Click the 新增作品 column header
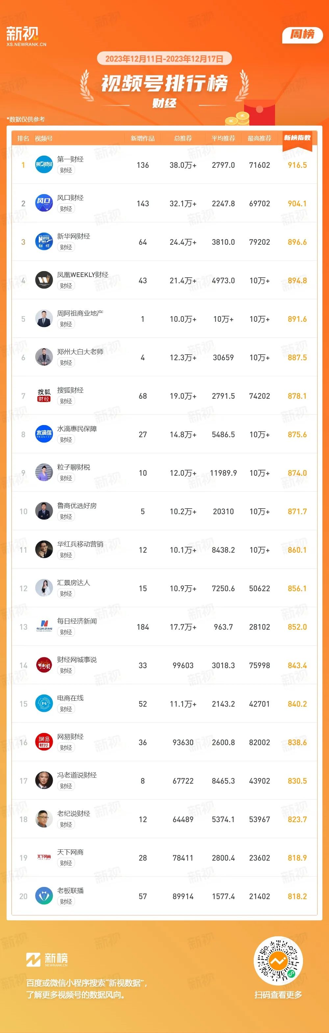Viewport: 329px width, 1033px height. [x=143, y=139]
